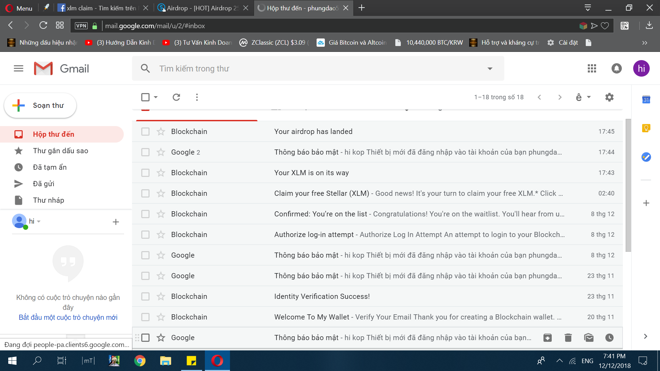Click the Gmail refresh inbox icon

176,97
